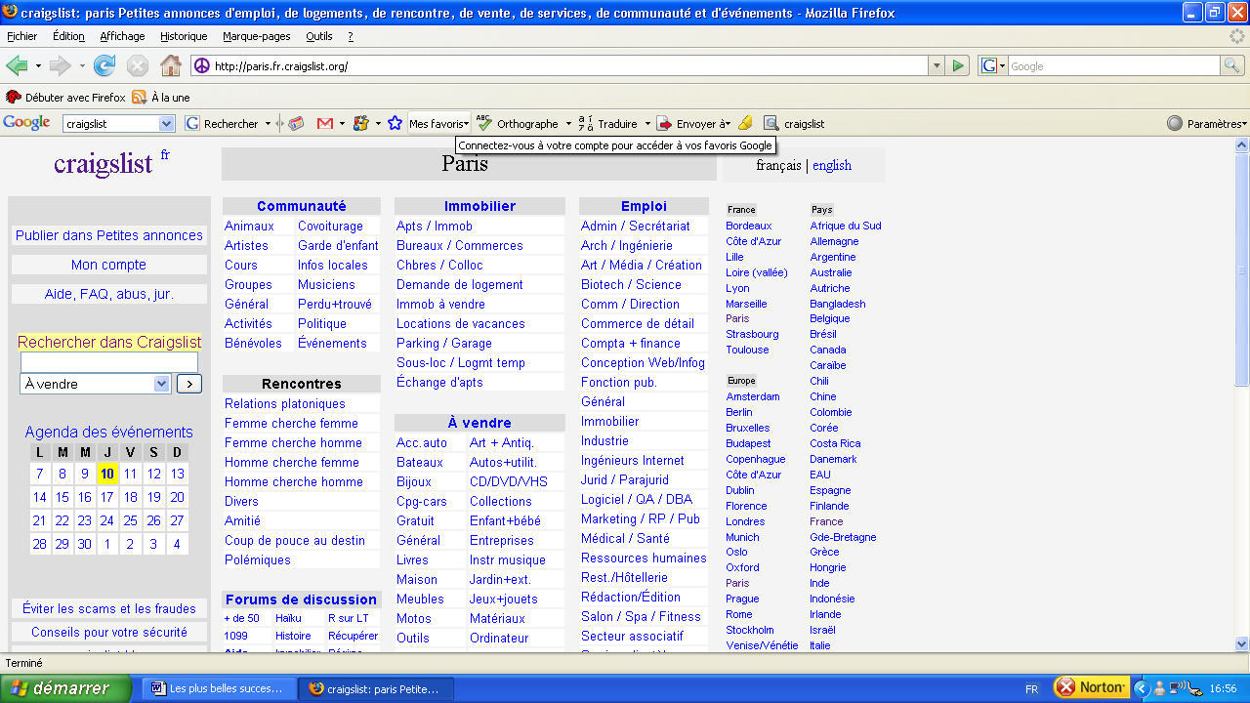This screenshot has height=703, width=1250.
Task: Go to the Firefox home page
Action: click(x=171, y=65)
